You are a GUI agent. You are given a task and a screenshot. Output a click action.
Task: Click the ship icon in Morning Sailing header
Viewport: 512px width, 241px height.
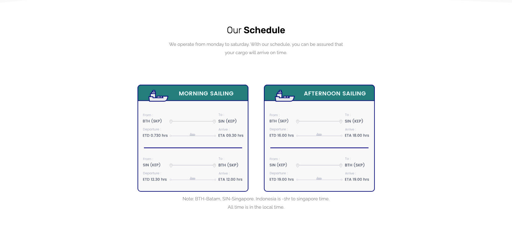click(x=158, y=96)
